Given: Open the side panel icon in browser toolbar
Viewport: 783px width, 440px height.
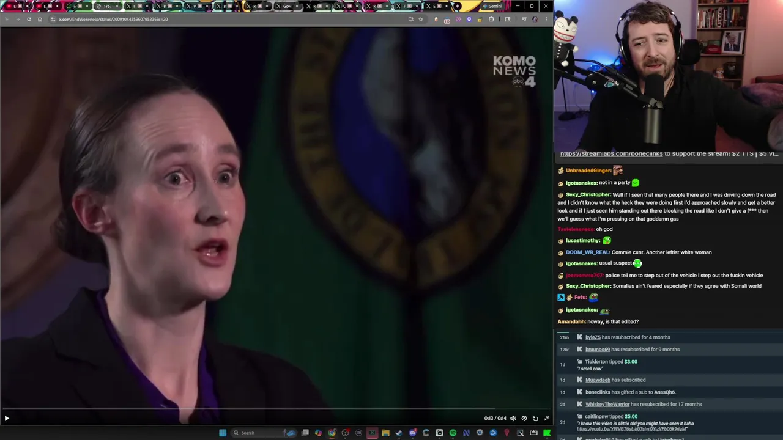Looking at the screenshot, I should click(x=507, y=19).
